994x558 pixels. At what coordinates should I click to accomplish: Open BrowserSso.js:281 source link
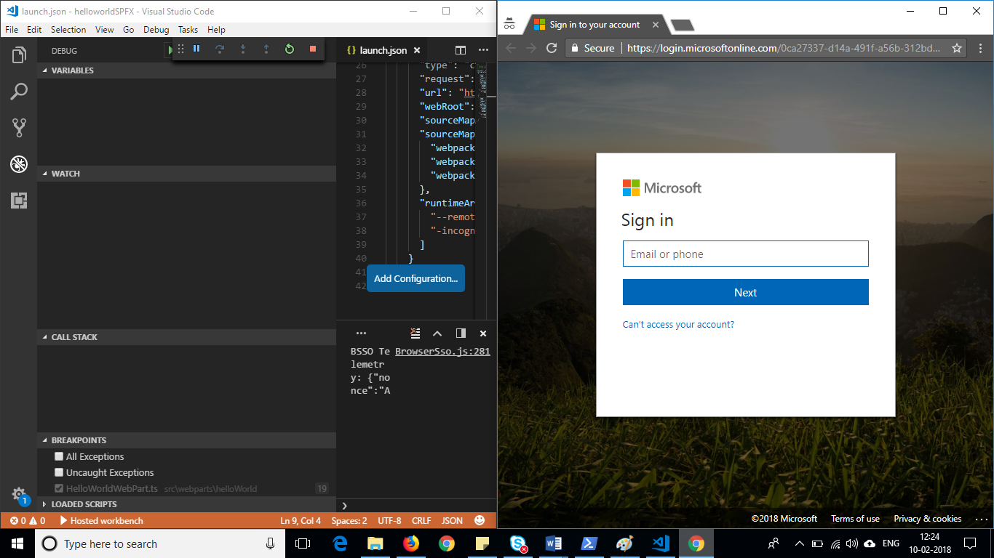[x=442, y=351]
